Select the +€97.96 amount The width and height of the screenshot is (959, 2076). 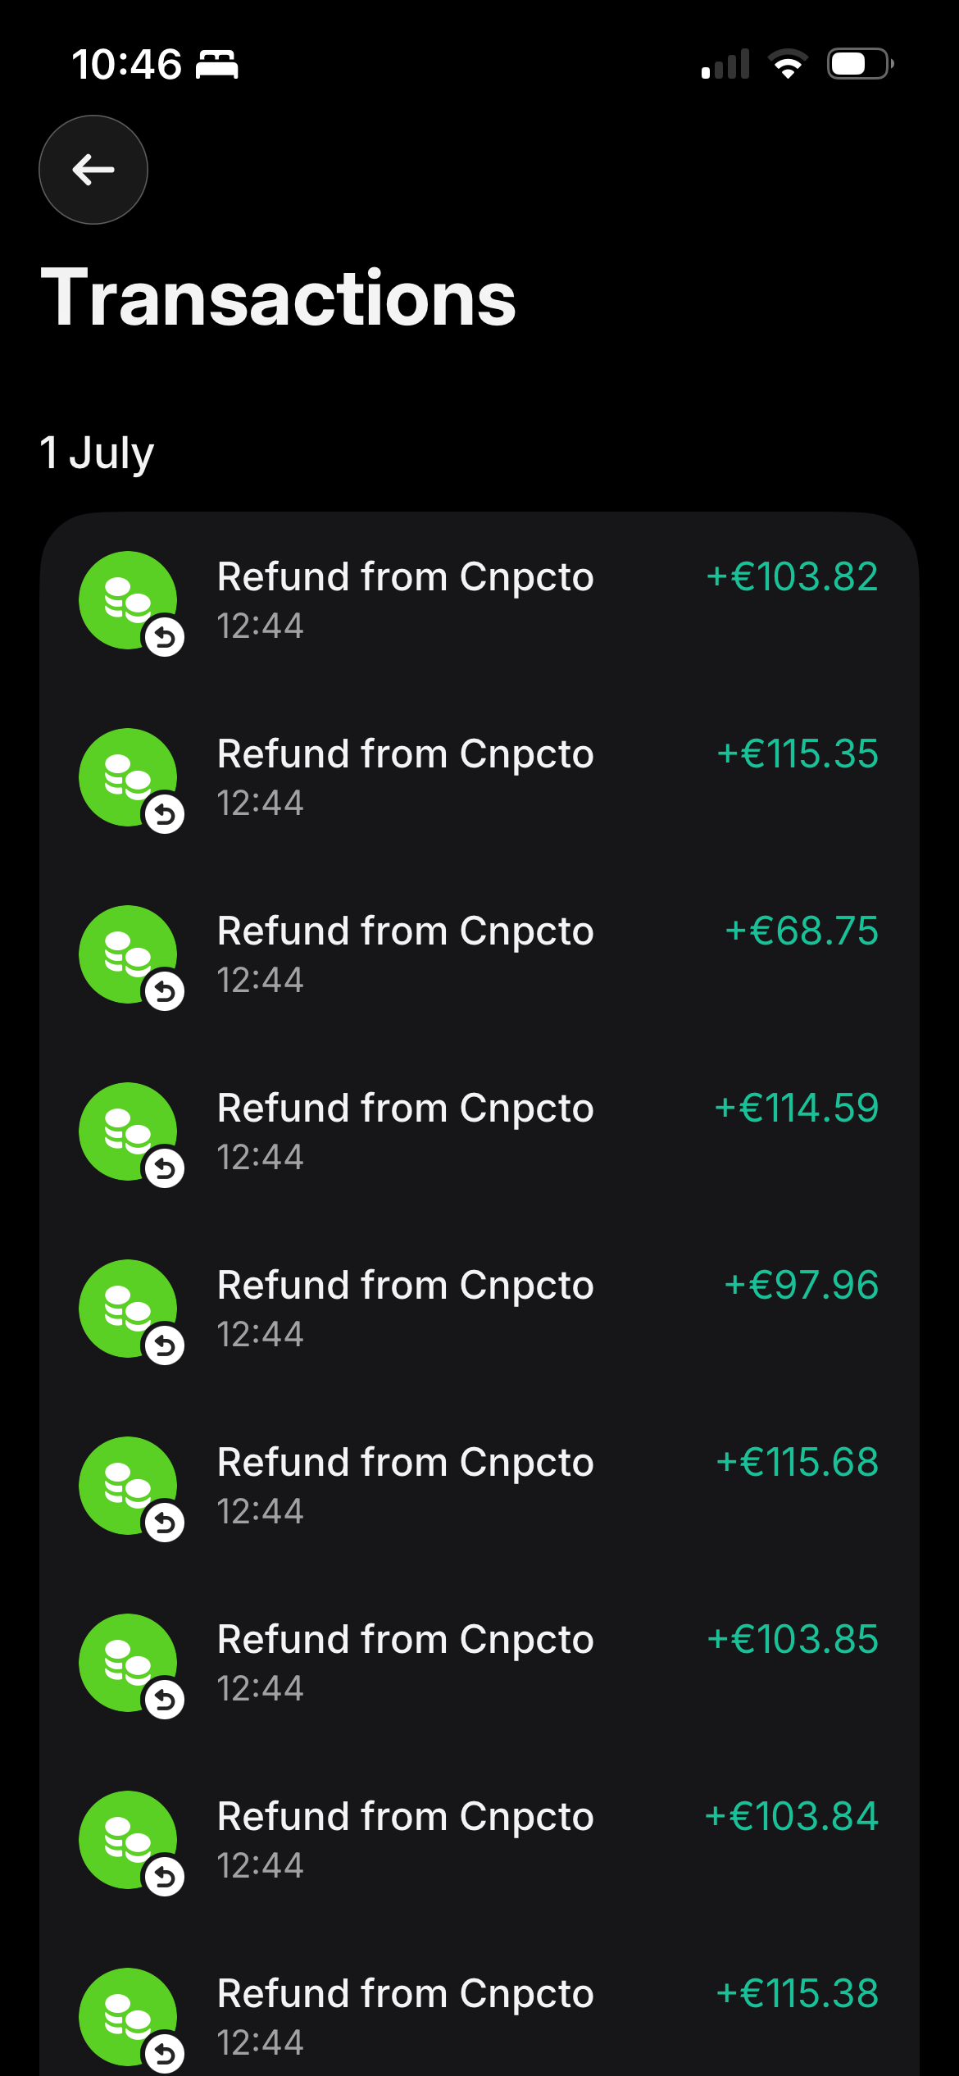pos(802,1286)
